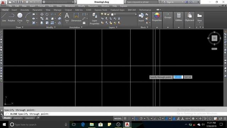This screenshot has height=128, width=227.
Task: Toggle Ortho mode in the status bar
Action: [x=137, y=118]
